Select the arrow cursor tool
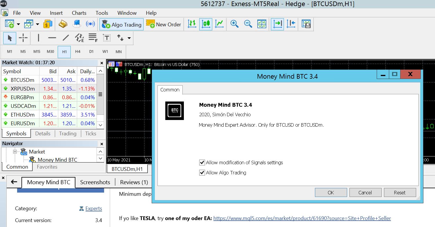This screenshot has width=435, height=227. pyautogui.click(x=10, y=38)
